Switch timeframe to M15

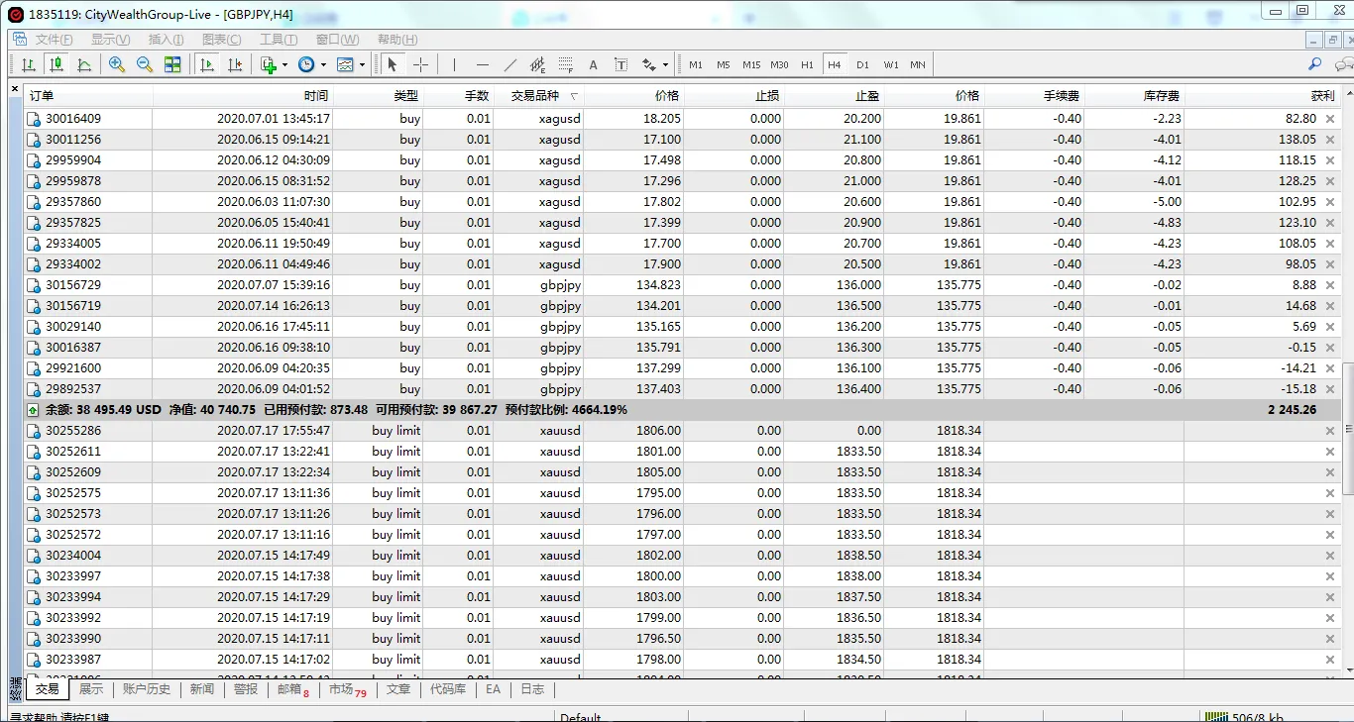point(751,64)
